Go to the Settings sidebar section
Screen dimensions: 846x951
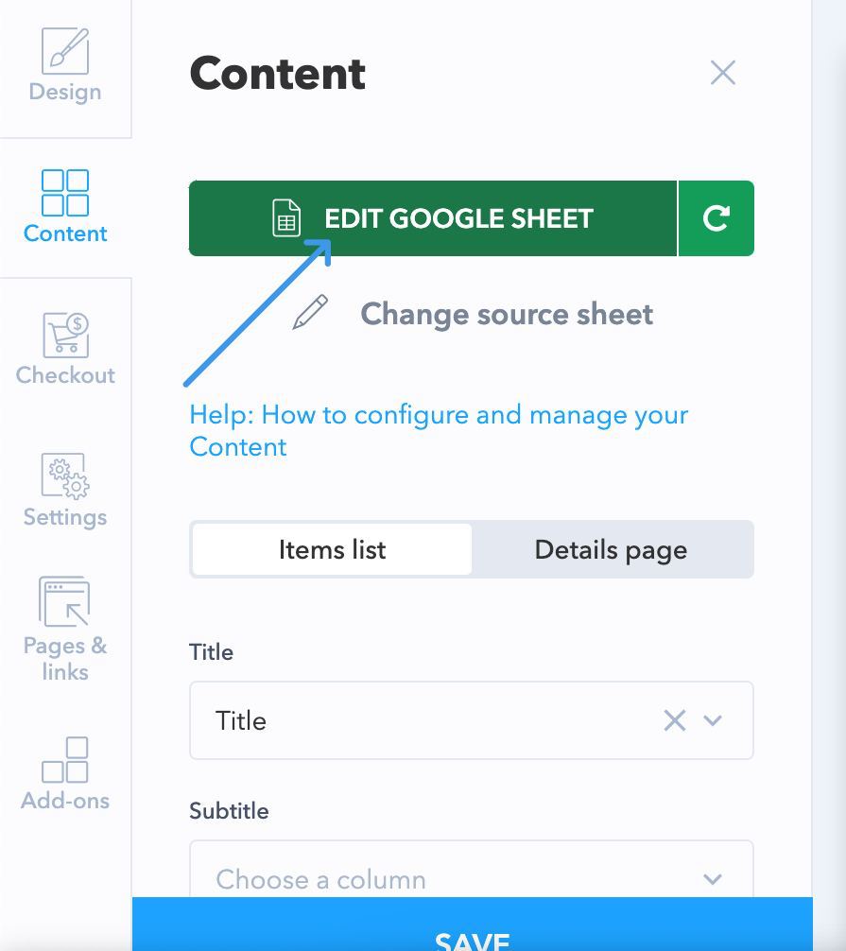[65, 491]
